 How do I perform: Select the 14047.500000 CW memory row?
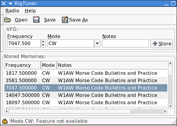(86, 95)
